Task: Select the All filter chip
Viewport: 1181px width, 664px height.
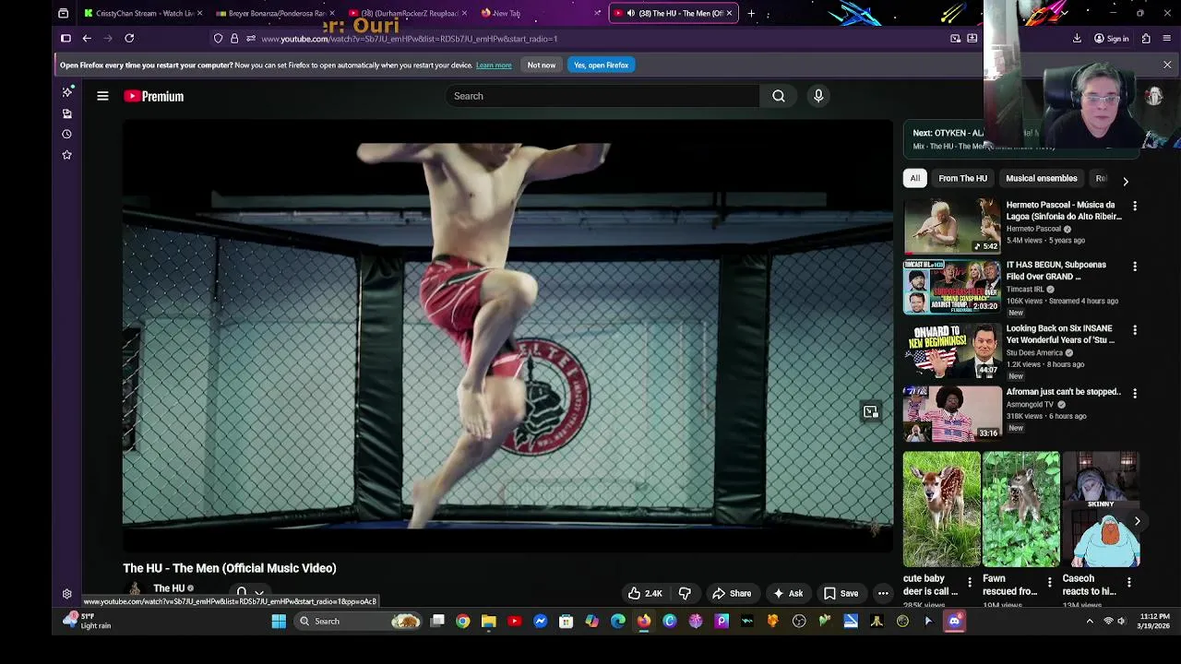Action: 915,179
